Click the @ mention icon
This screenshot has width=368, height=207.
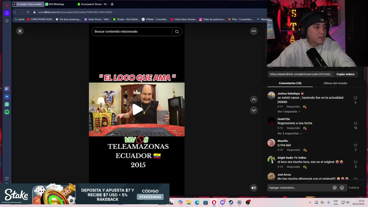coord(334,188)
